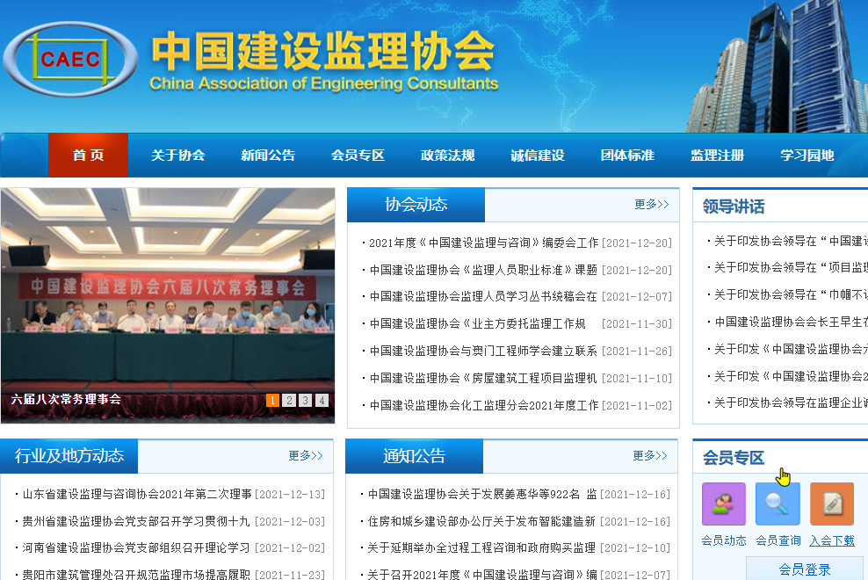Viewport: 868px width, 580px height.
Task: Click the date [2021-12-20] beside 编委会工作
Action: click(637, 243)
